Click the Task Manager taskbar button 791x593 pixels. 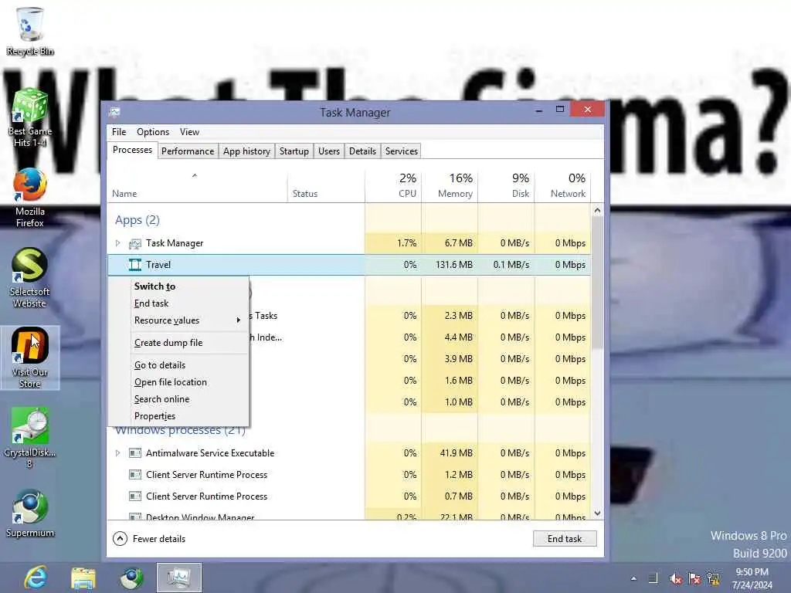178,578
